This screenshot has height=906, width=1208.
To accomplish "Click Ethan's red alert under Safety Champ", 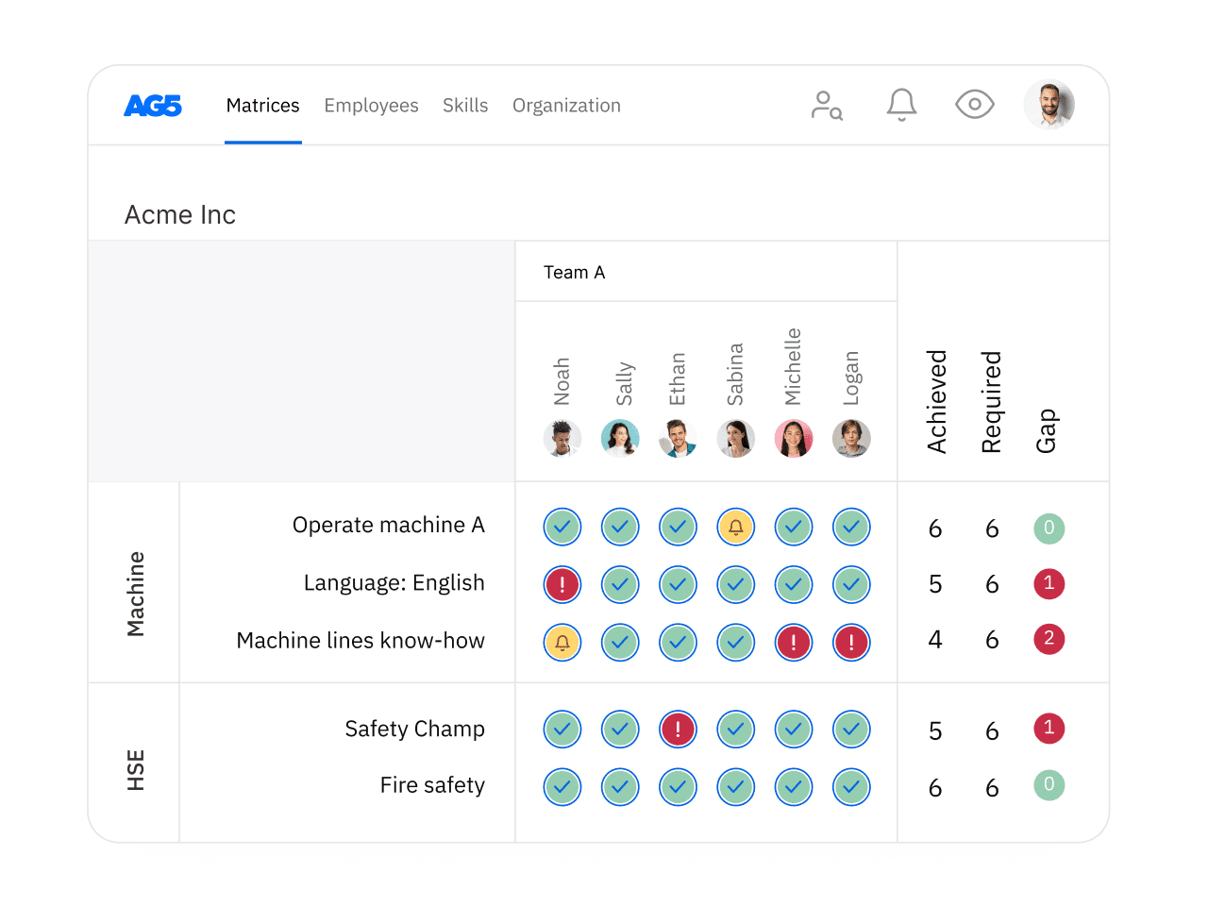I will point(678,729).
